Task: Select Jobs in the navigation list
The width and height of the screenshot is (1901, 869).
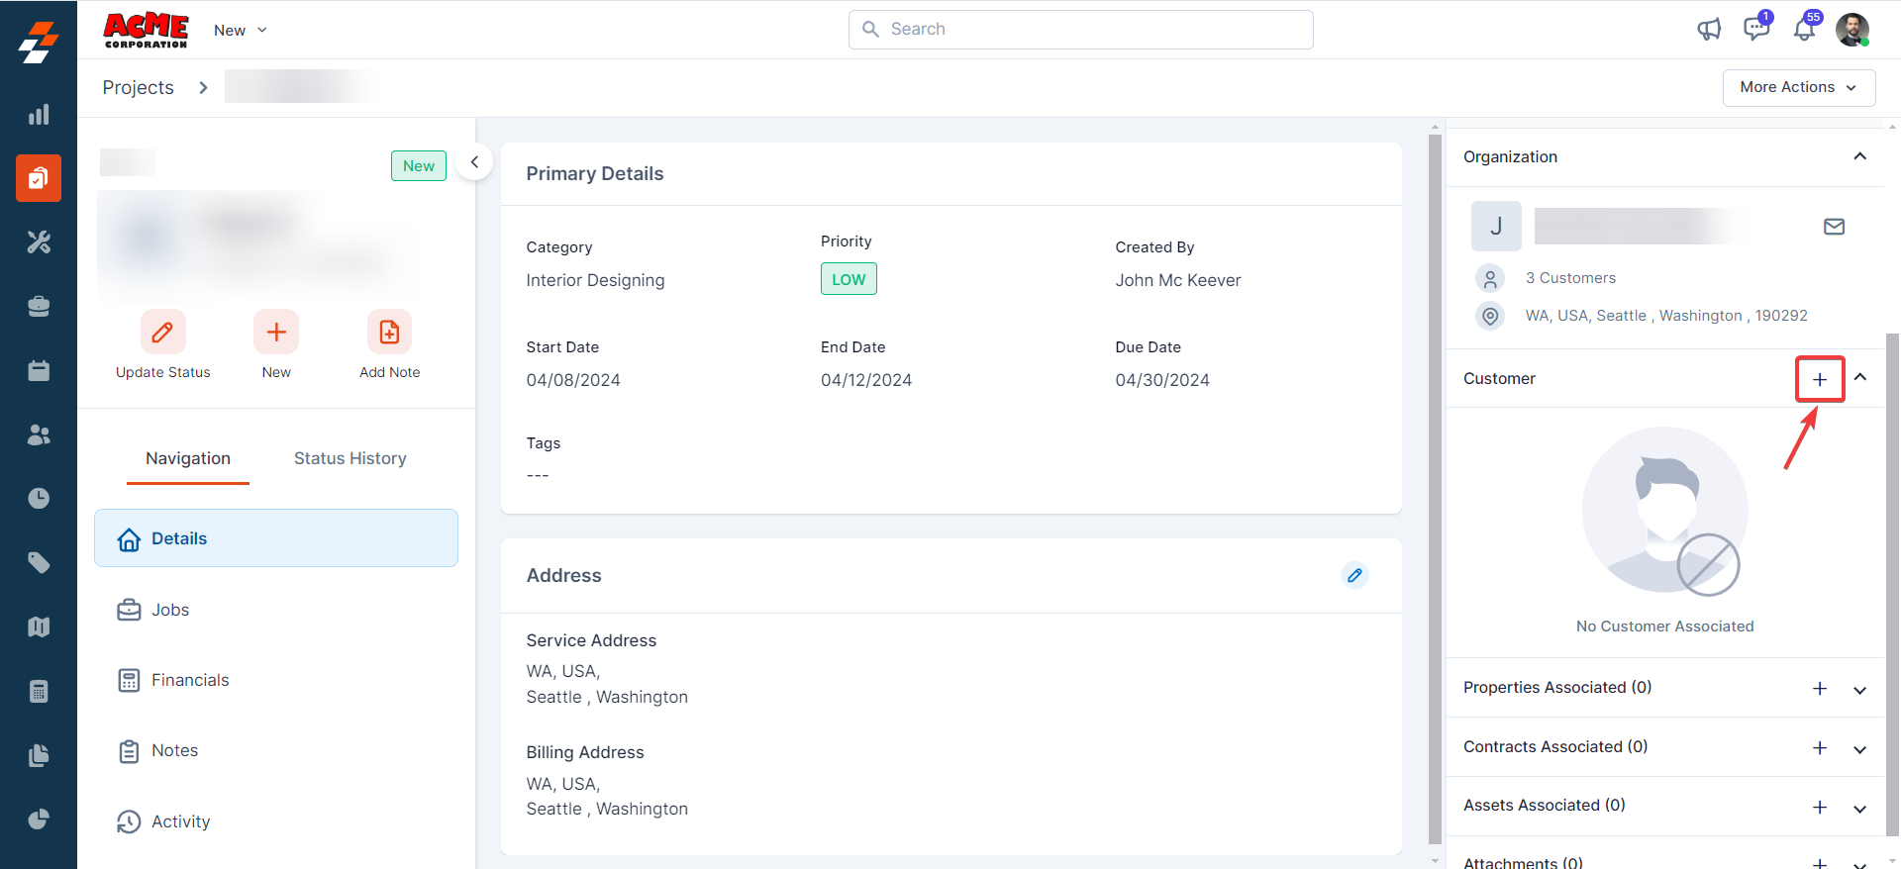Action: [x=170, y=610]
